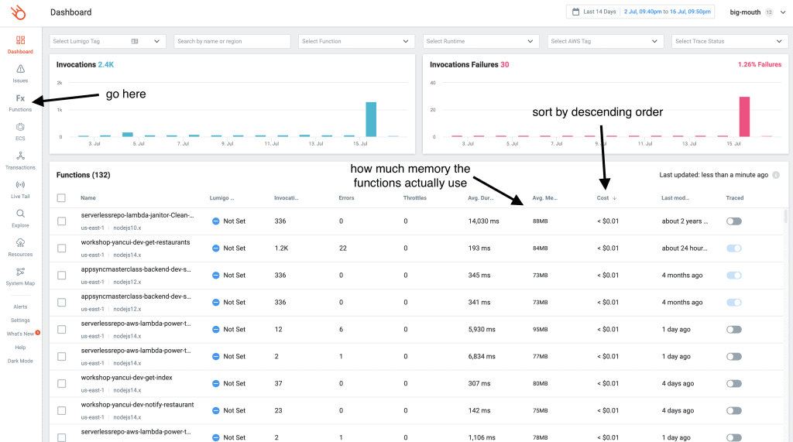
Task: Open Resources in the sidebar
Action: click(x=20, y=248)
